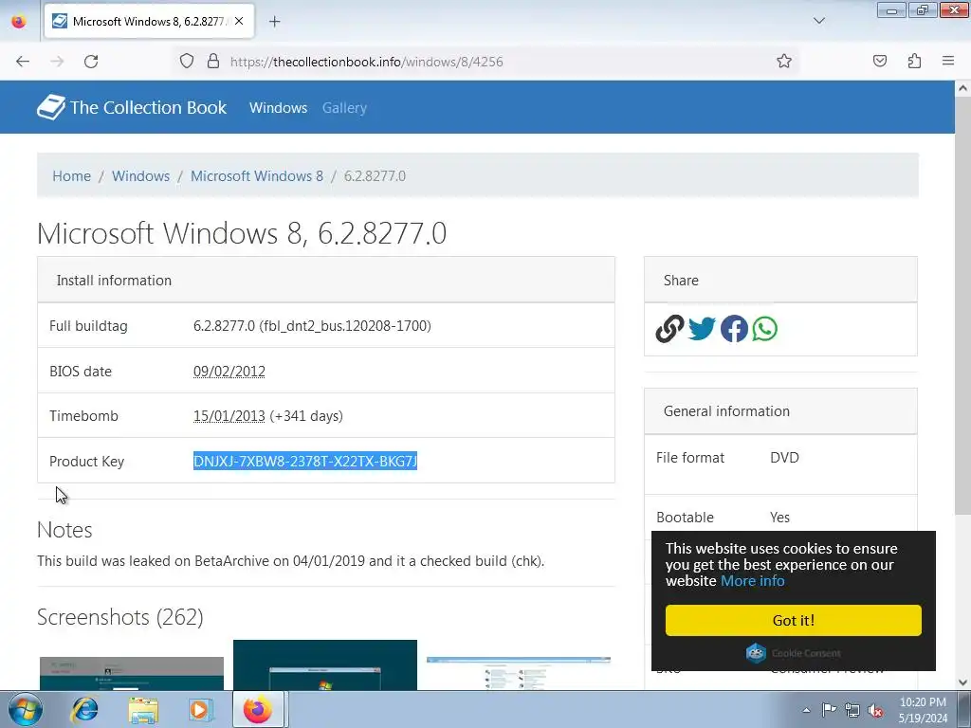Bookmark this page with the star
Image resolution: width=971 pixels, height=728 pixels.
[784, 62]
